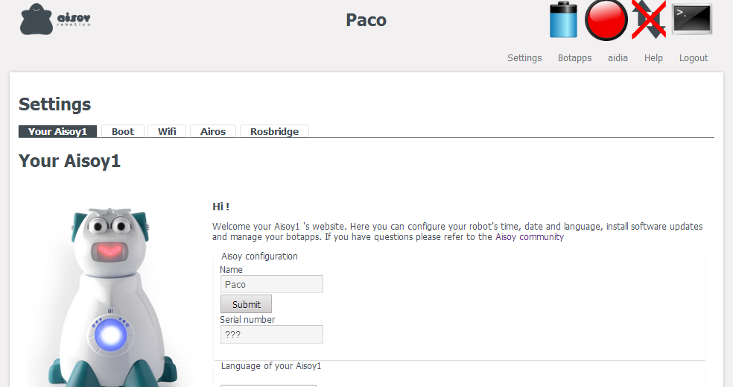Click the Aisoy robotics logo
The height and width of the screenshot is (387, 733).
[55, 19]
